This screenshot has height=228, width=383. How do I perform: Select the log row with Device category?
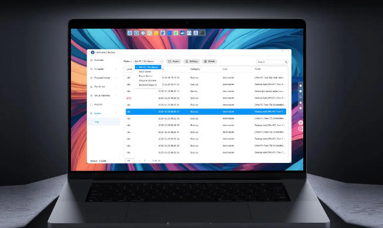click(206, 91)
